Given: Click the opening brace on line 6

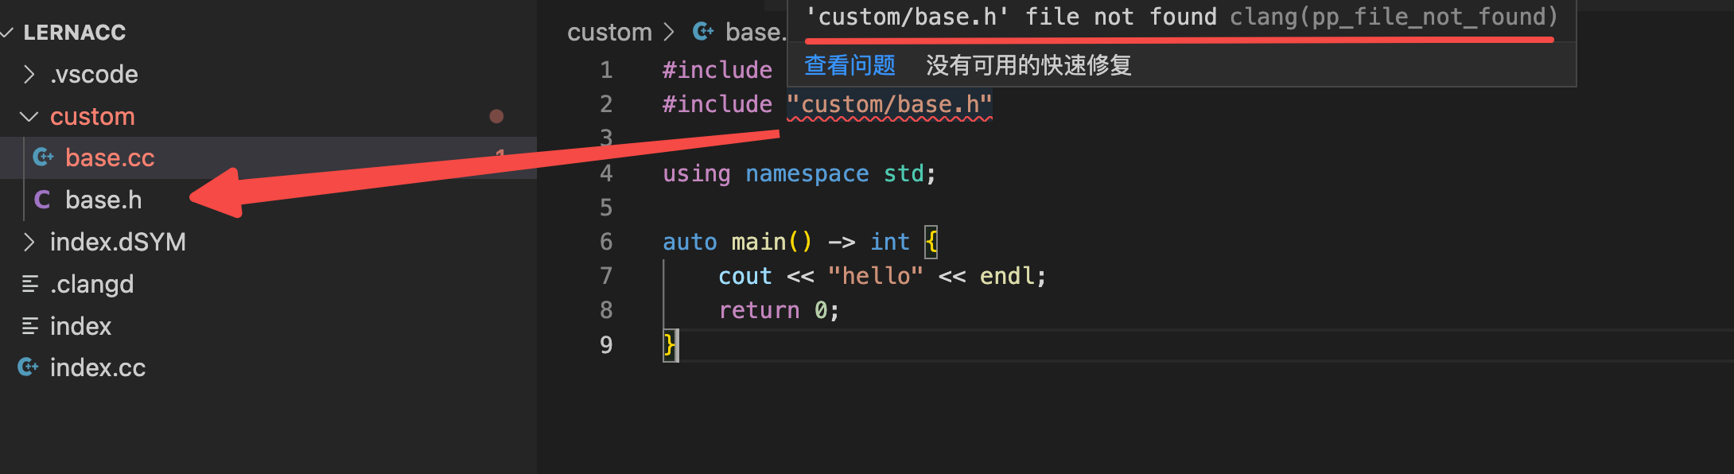Looking at the screenshot, I should tap(931, 242).
